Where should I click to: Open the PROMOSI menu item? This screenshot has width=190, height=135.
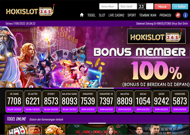click(165, 15)
